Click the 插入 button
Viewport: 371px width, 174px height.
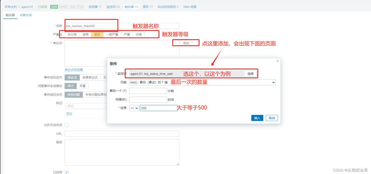pyautogui.click(x=257, y=118)
